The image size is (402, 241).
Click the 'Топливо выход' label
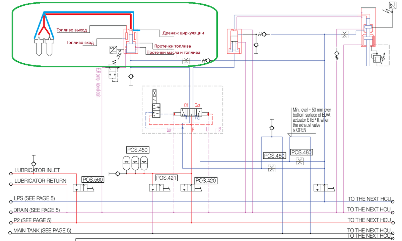click(x=72, y=30)
